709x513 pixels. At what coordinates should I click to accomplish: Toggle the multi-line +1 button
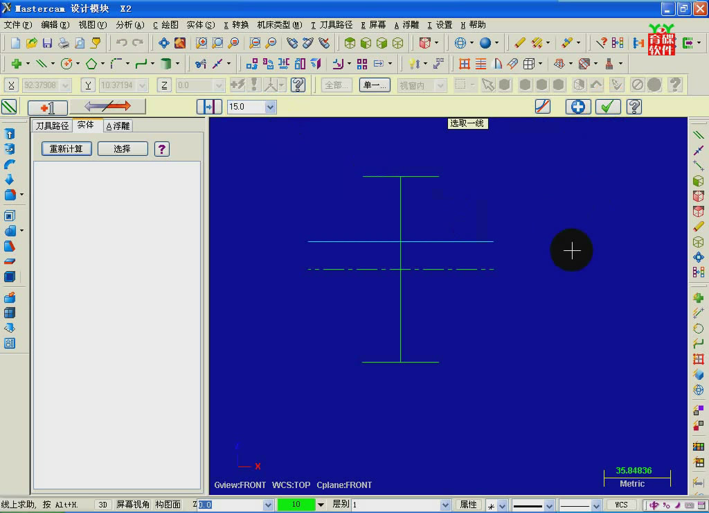48,107
